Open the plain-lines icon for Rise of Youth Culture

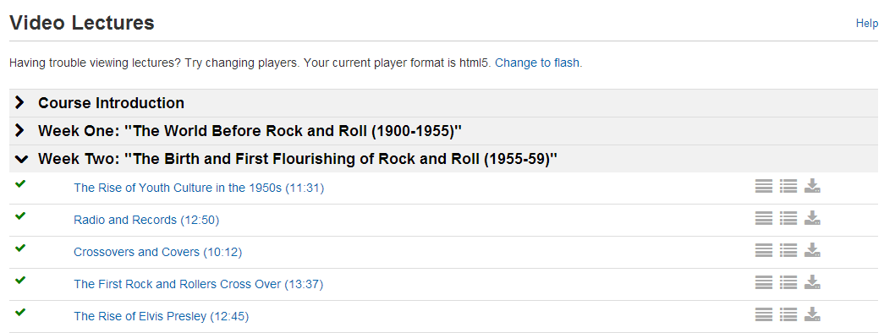pos(764,186)
